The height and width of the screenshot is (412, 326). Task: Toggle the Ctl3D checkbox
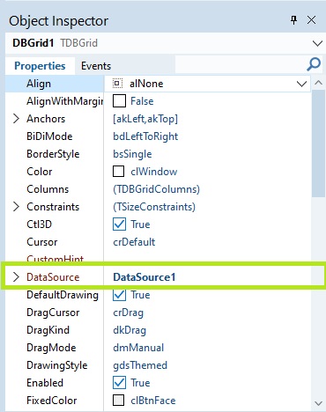pos(119,224)
